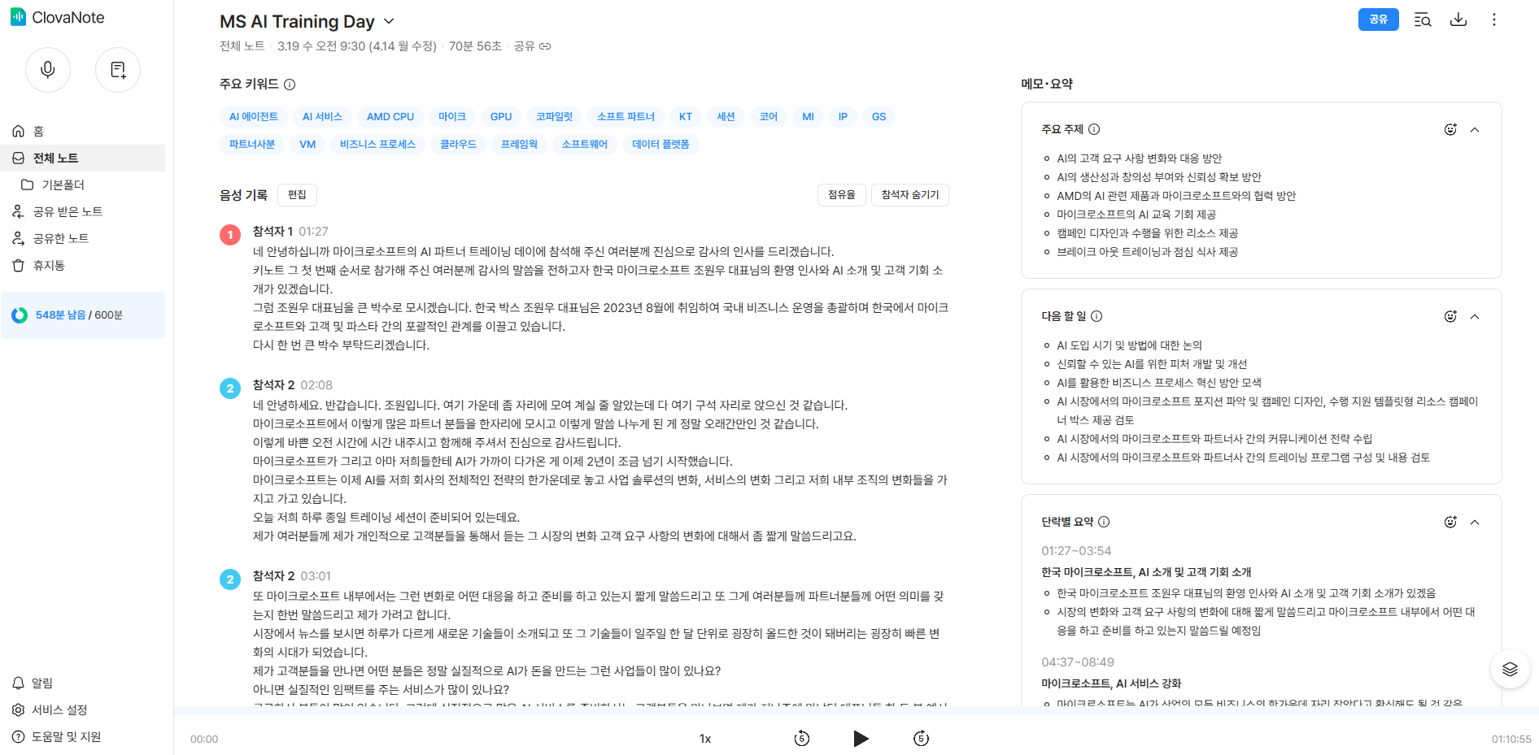Click the 메모·요약 heading

[x=1047, y=84]
